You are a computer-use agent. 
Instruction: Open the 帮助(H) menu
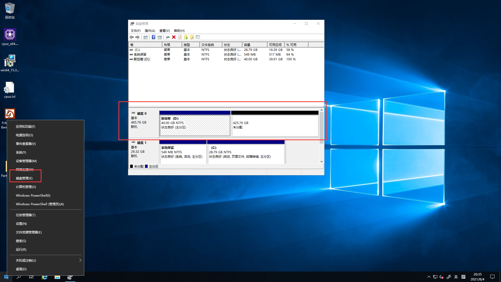coord(179,31)
